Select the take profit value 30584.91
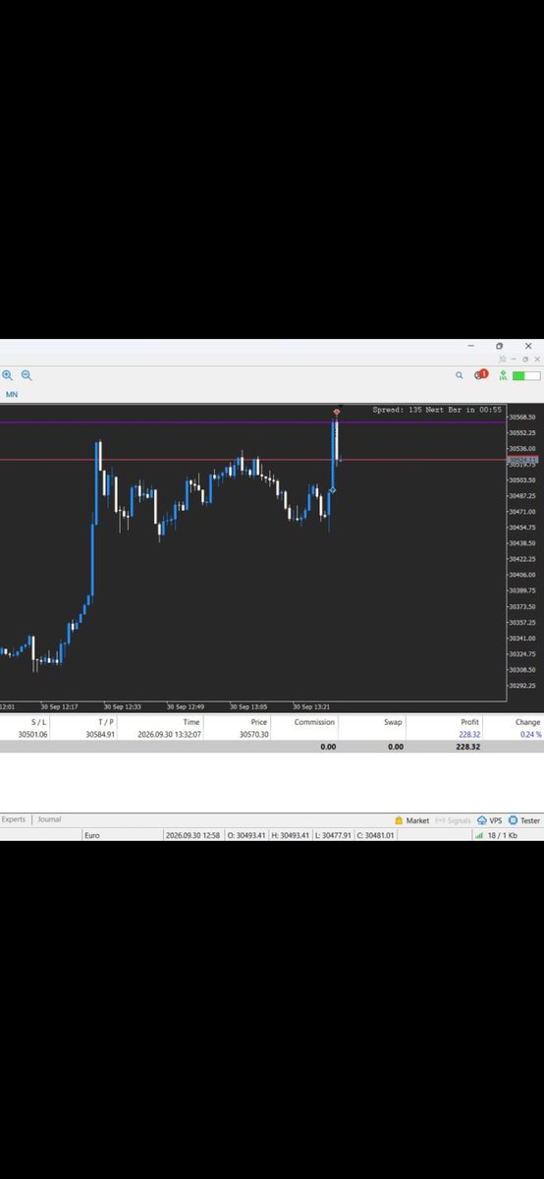544x1179 pixels. click(x=100, y=734)
